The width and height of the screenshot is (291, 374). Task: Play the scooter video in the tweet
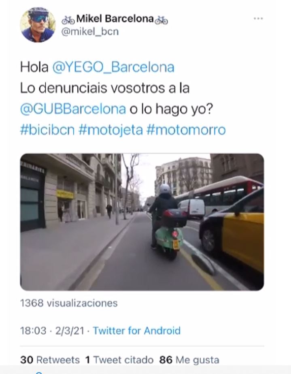point(142,222)
